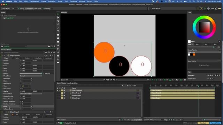Image resolution: width=223 pixels, height=125 pixels.
Task: Open the Dynamics menu
Action: click(73, 1)
